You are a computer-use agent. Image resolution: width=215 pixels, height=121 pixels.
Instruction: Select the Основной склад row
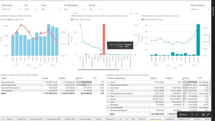coord(52,82)
